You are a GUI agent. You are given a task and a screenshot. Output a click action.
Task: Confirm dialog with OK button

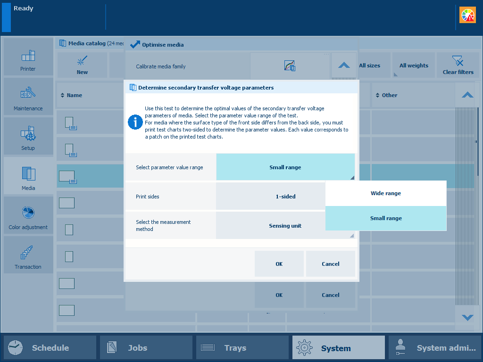[x=279, y=264]
